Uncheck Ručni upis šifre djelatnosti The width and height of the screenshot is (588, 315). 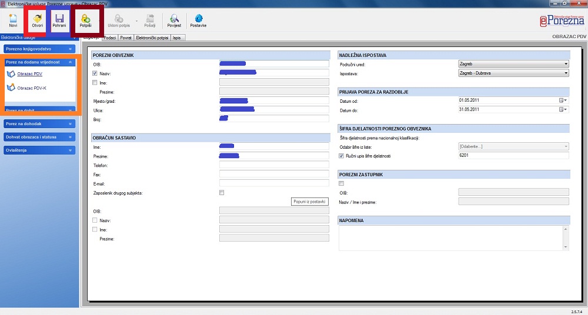tap(342, 156)
